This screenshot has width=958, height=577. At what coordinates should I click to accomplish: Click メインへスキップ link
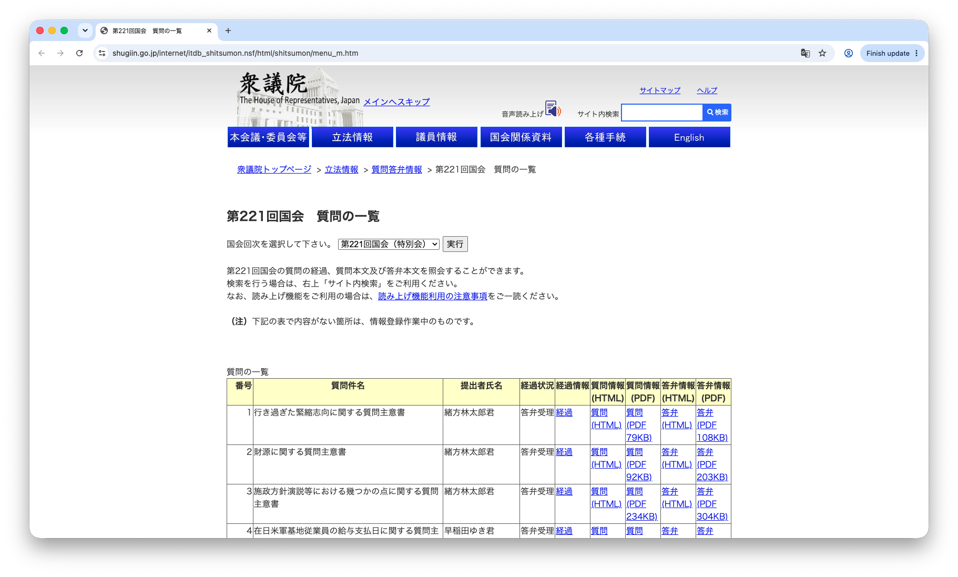[x=397, y=102]
